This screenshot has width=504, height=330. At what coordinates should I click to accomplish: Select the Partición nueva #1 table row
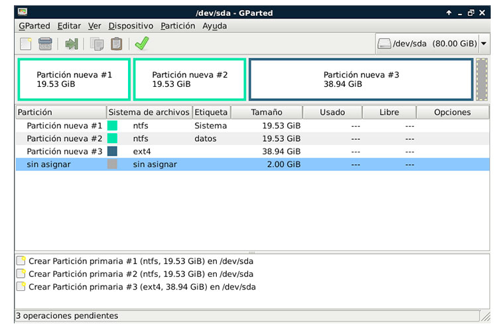(253, 126)
